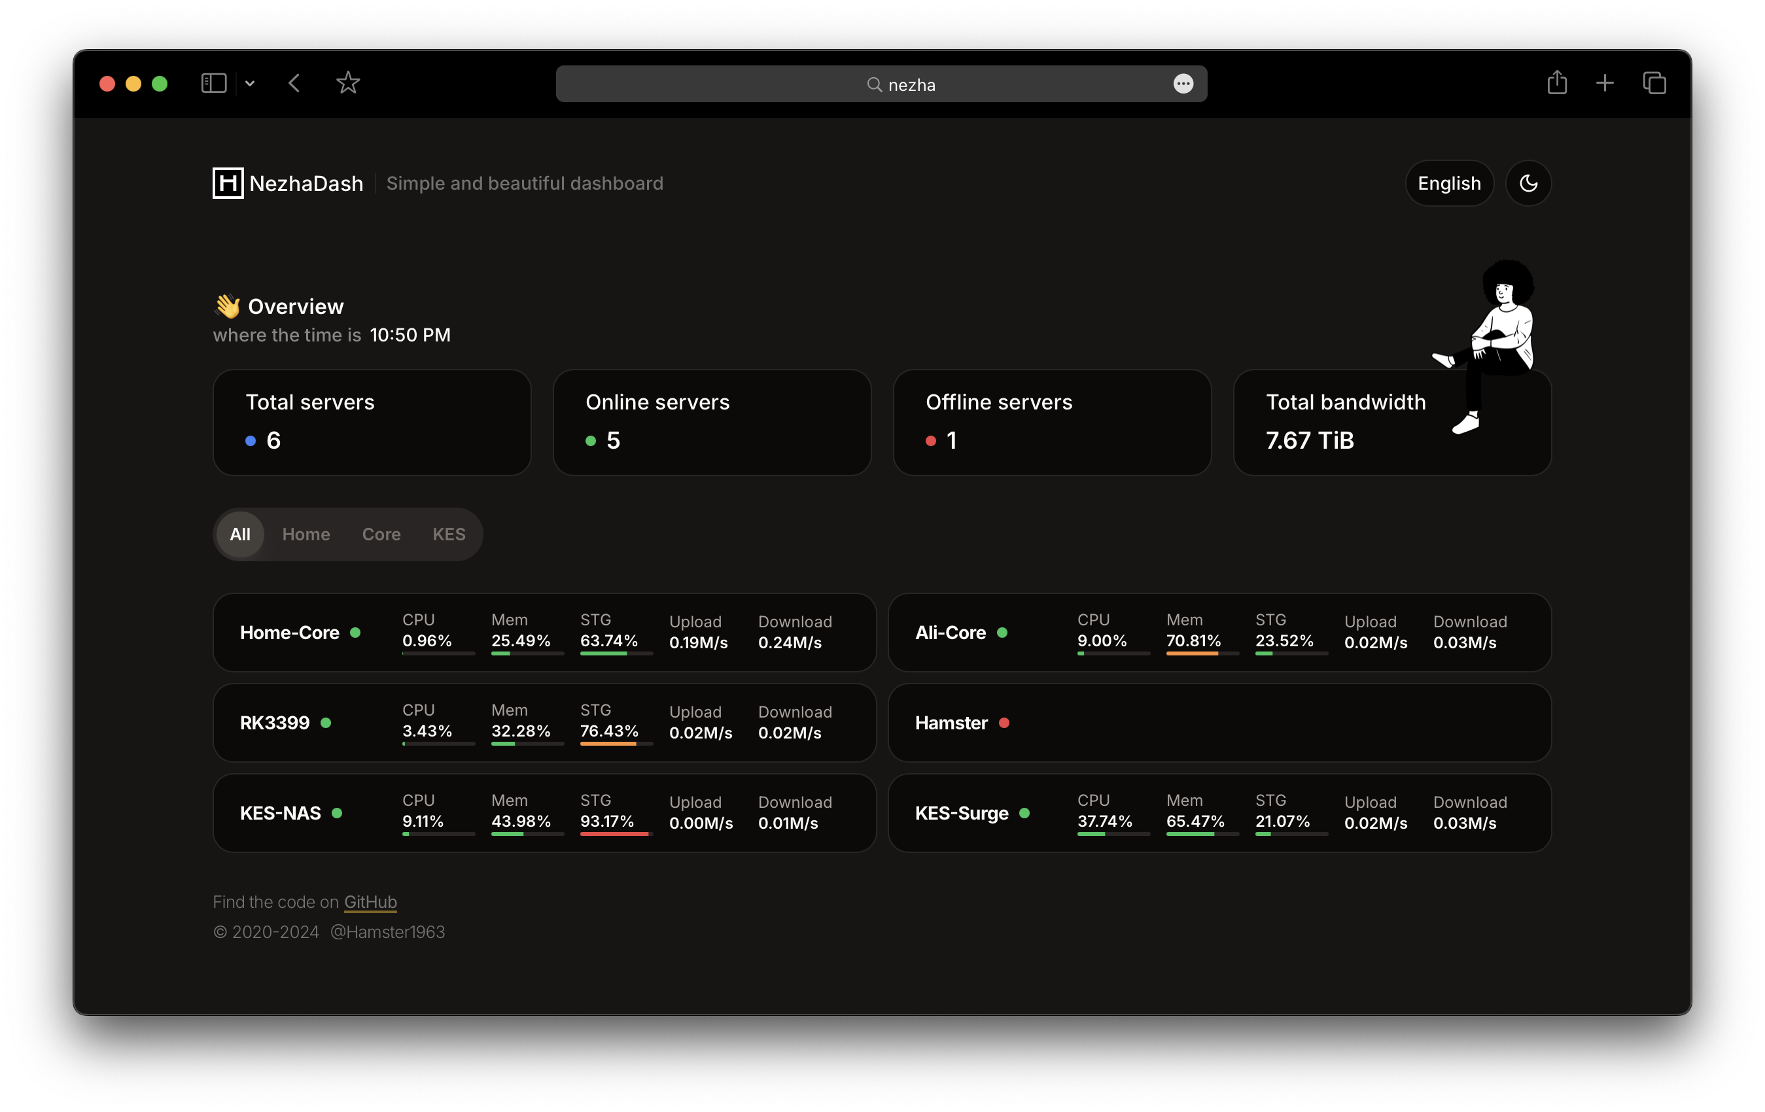Click the share icon in toolbar
Screen dimensions: 1765x1112
(1557, 83)
